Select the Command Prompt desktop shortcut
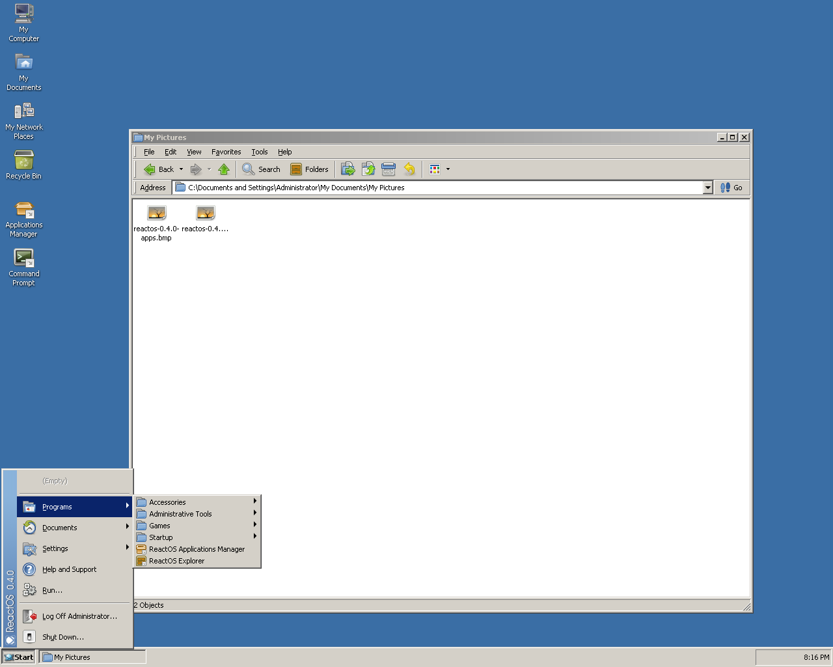833x667 pixels. 24,268
